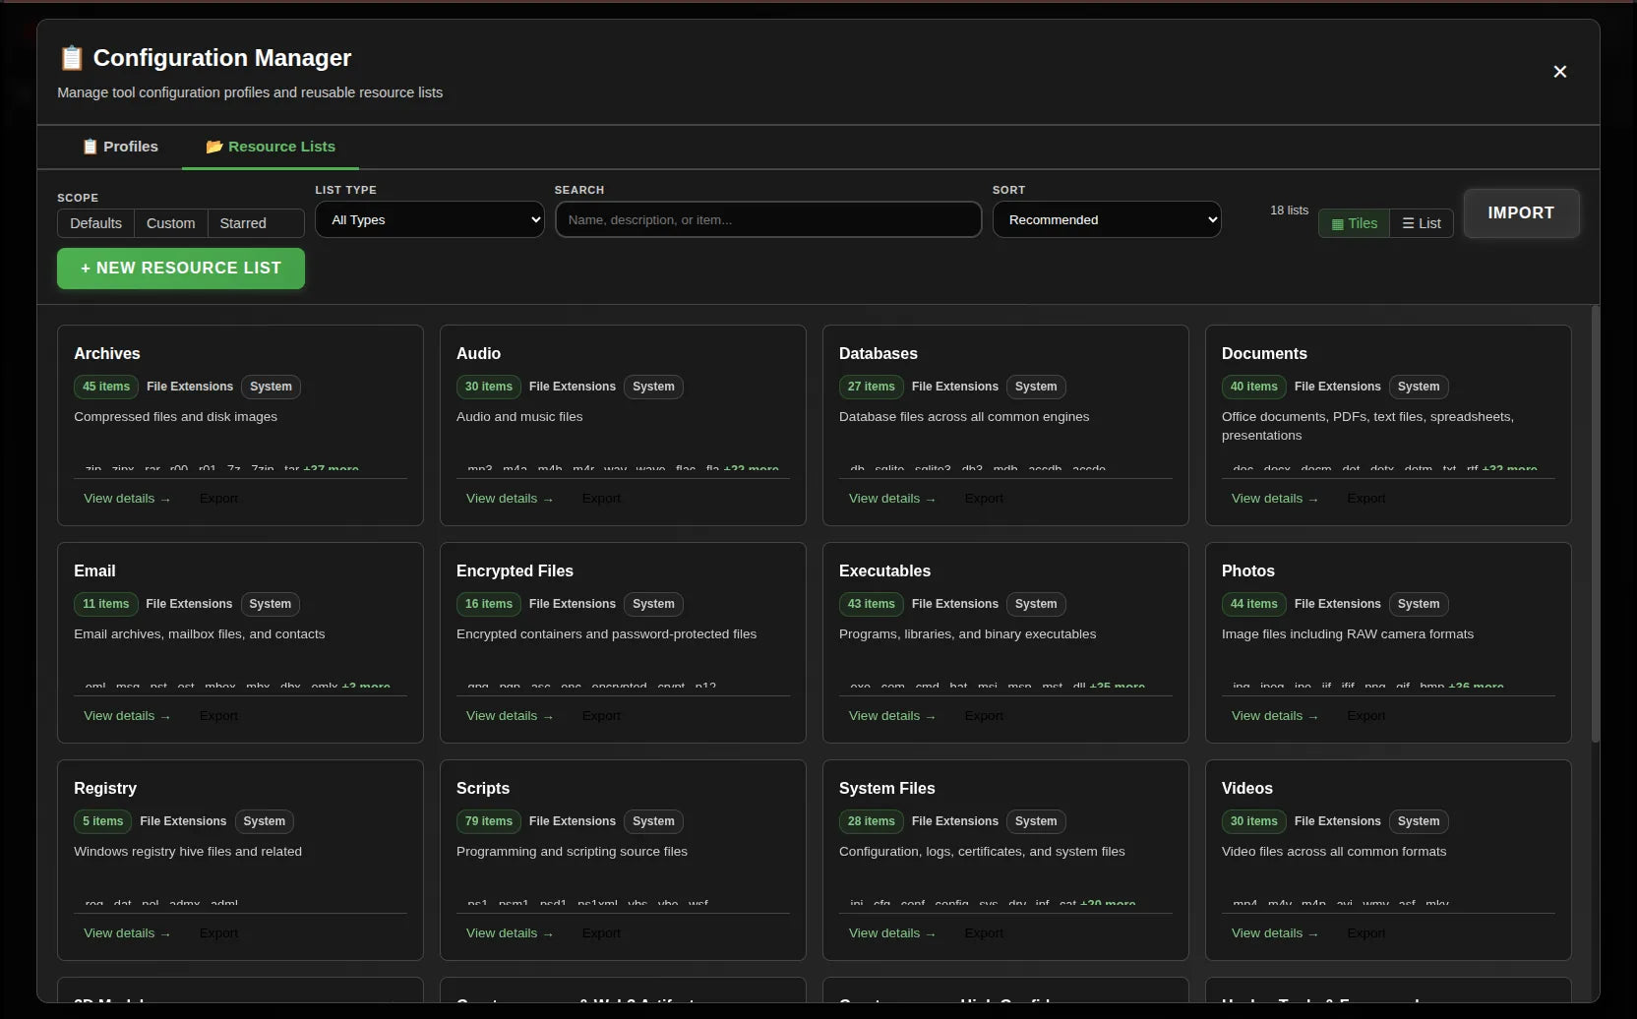Export the Audio list
Screen dimensions: 1637x1019
[601, 499]
